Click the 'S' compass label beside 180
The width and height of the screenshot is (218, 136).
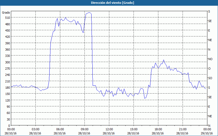click(209, 88)
